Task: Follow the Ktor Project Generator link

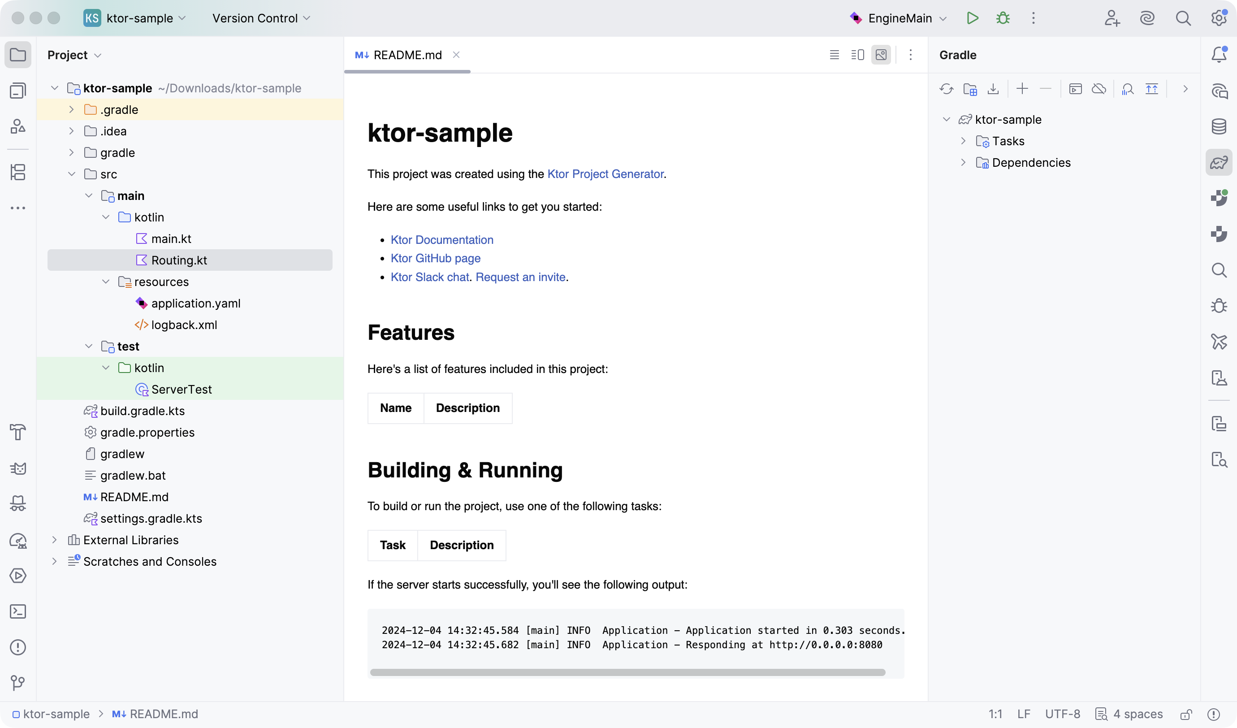Action: pyautogui.click(x=605, y=174)
